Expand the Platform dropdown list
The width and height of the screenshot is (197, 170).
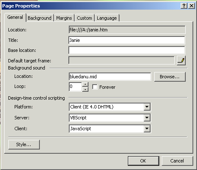(147, 107)
